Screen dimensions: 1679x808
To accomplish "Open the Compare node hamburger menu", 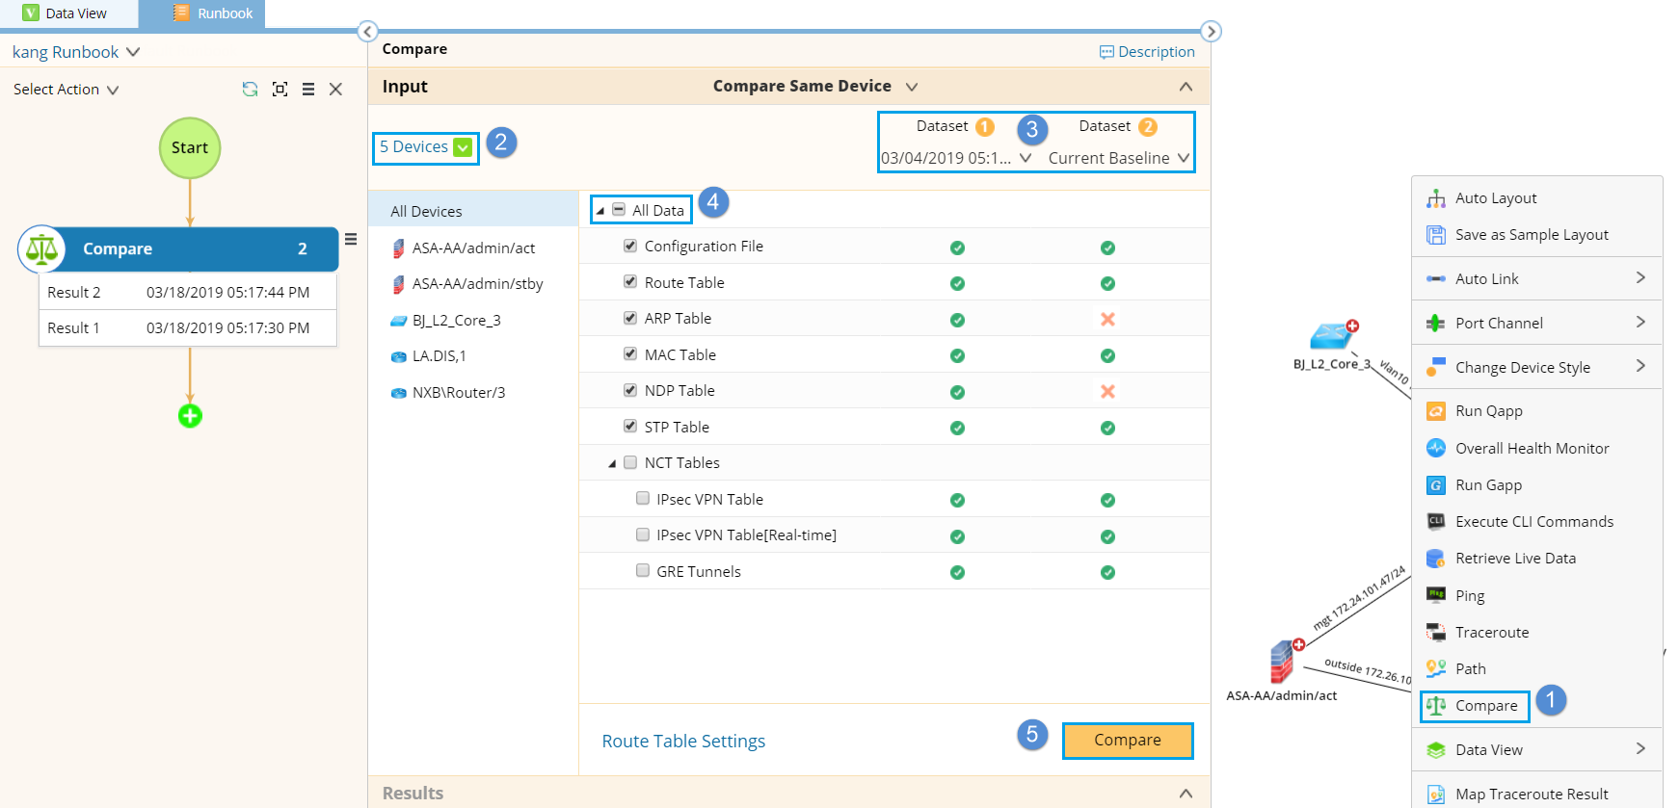I will (351, 239).
